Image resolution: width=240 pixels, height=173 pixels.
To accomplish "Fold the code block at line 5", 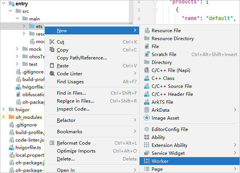I will click(155, 9).
